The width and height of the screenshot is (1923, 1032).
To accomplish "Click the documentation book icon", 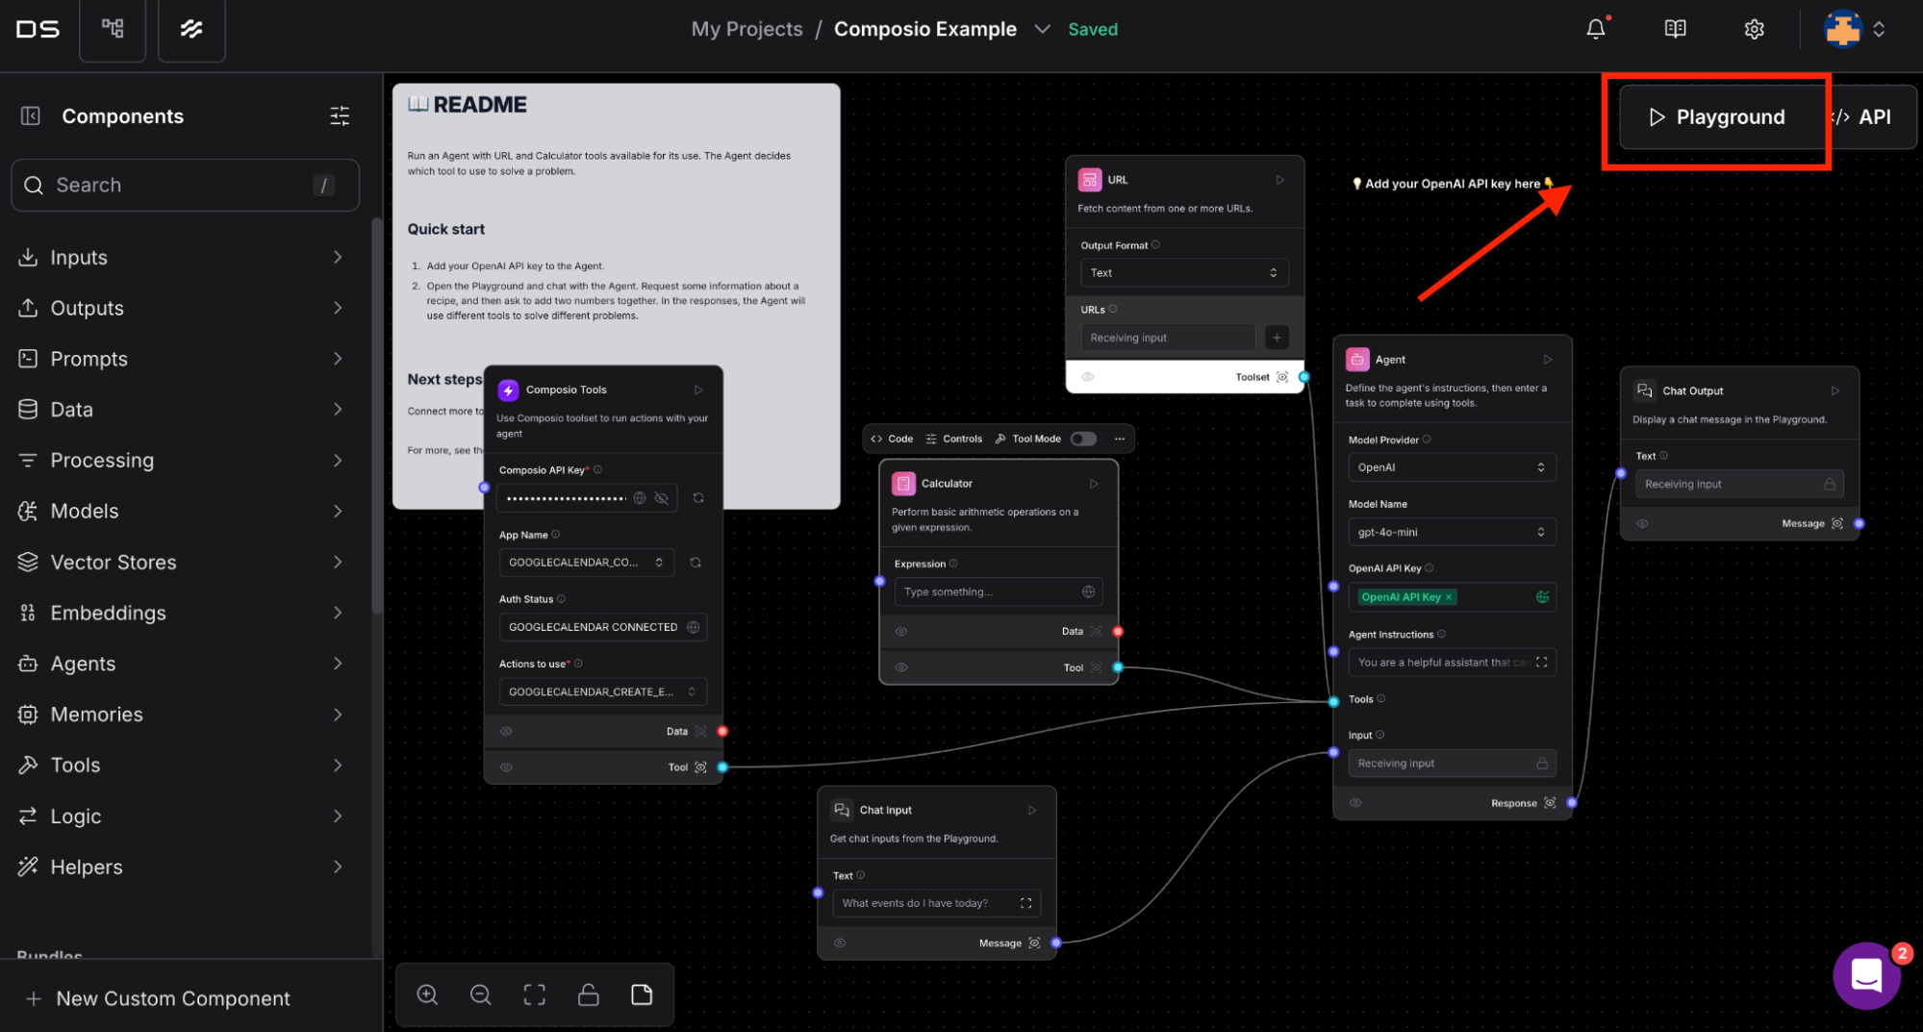I will pyautogui.click(x=1675, y=29).
